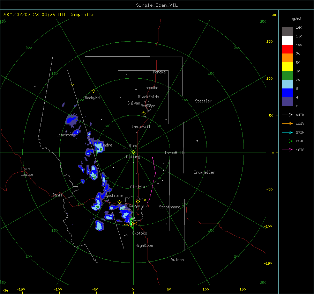Pick the light blue 8-20 legend swatch
The height and width of the screenshot is (294, 314).
(x=287, y=84)
